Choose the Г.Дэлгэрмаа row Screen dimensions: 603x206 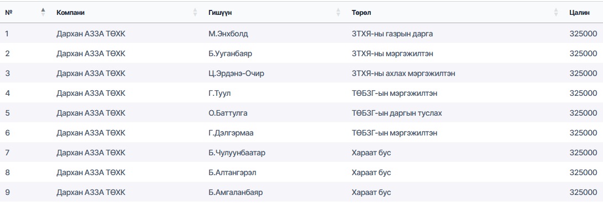click(302, 133)
